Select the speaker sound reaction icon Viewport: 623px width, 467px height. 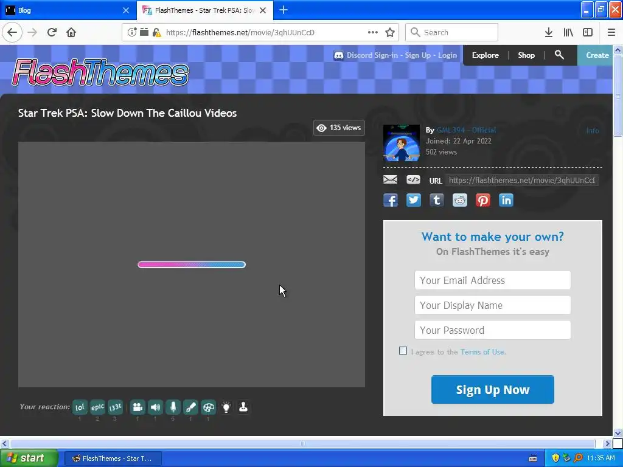pos(155,407)
